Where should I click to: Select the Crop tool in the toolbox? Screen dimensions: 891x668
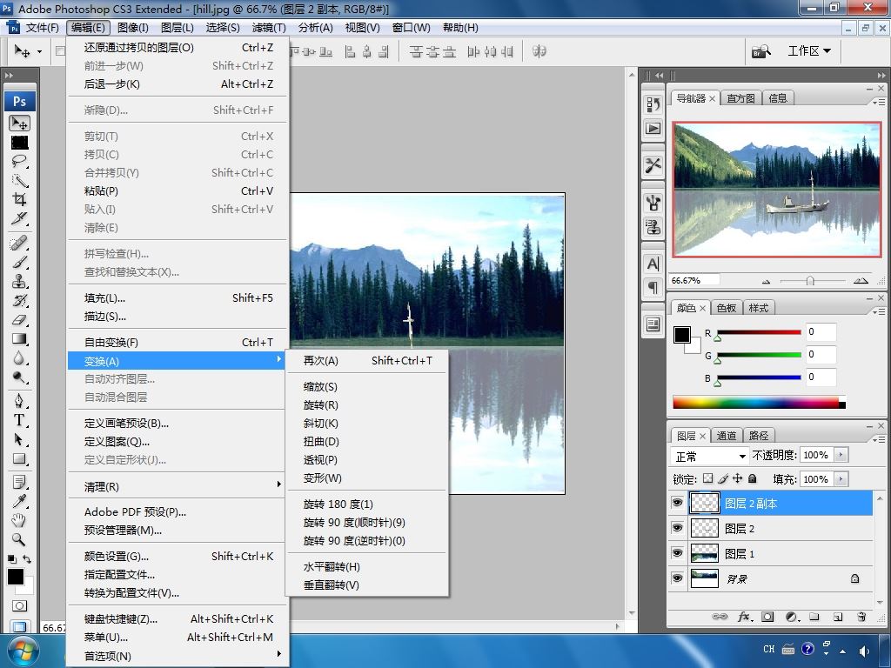tap(19, 199)
